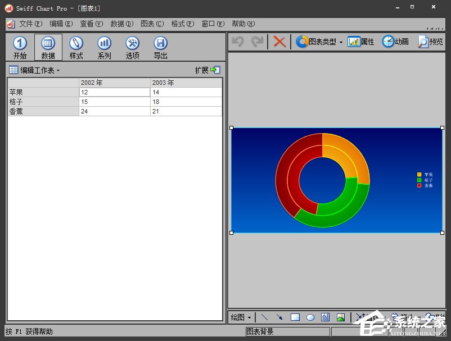This screenshot has width=451, height=341.
Task: Select the insert image tool
Action: 340,317
